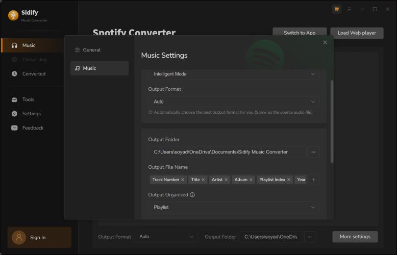Click the dialog vertical scrollbar
The height and width of the screenshot is (255, 397).
pyautogui.click(x=332, y=121)
